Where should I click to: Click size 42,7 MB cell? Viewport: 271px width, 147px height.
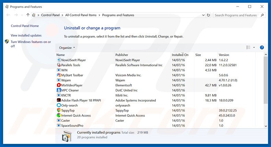pyautogui.click(x=211, y=85)
